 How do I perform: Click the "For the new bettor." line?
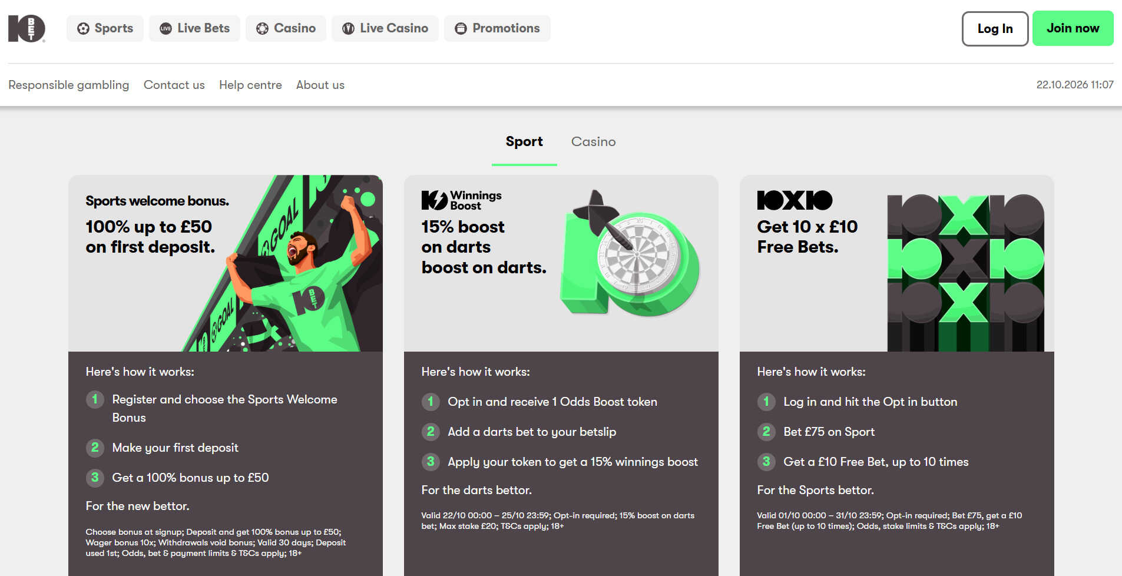point(137,506)
